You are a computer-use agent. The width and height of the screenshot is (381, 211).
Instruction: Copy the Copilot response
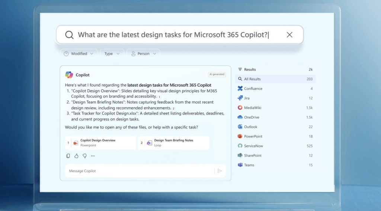click(68, 156)
